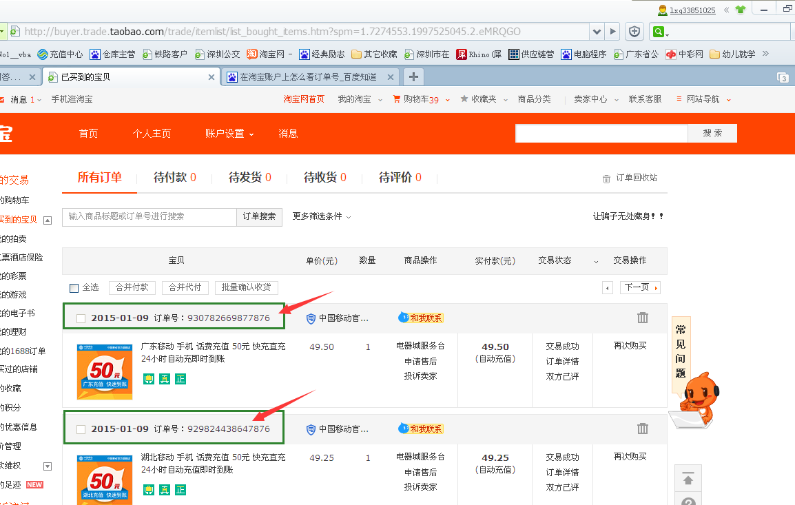Click the shield security icon beside address bar
This screenshot has width=795, height=505.
pos(634,32)
